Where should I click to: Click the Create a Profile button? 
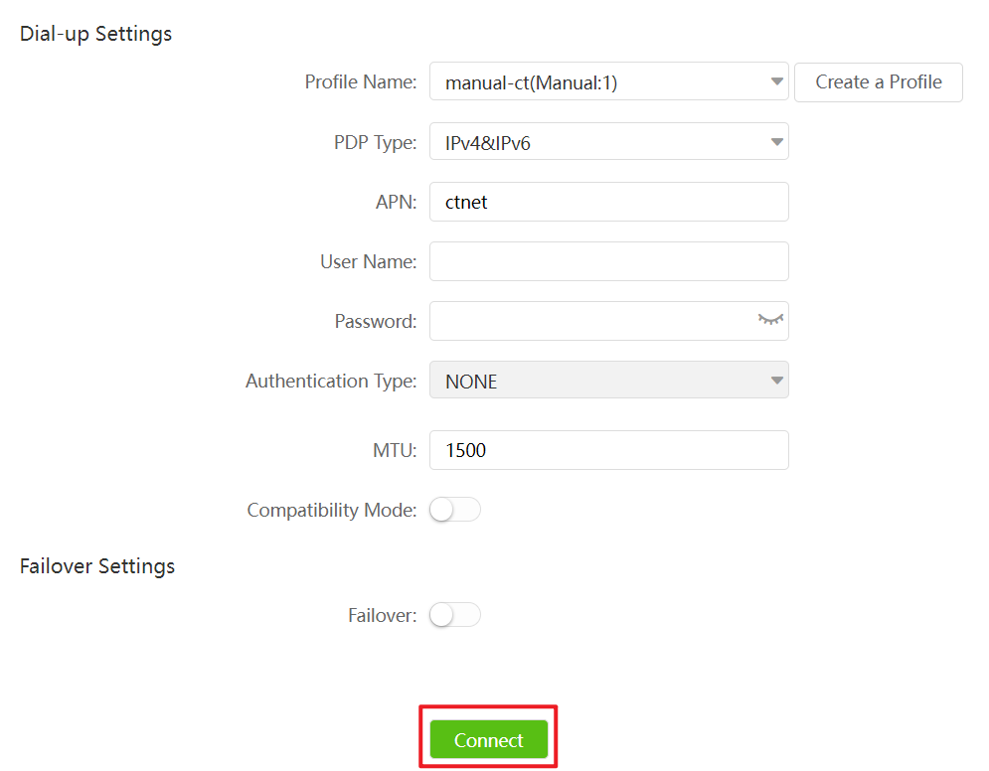(878, 82)
